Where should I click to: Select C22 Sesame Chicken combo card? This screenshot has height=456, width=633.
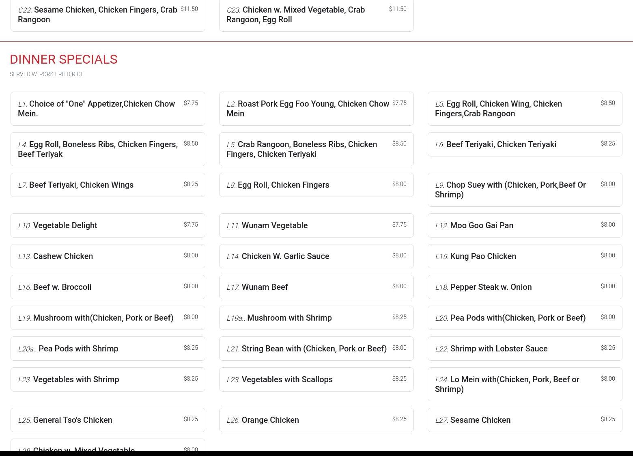click(108, 15)
